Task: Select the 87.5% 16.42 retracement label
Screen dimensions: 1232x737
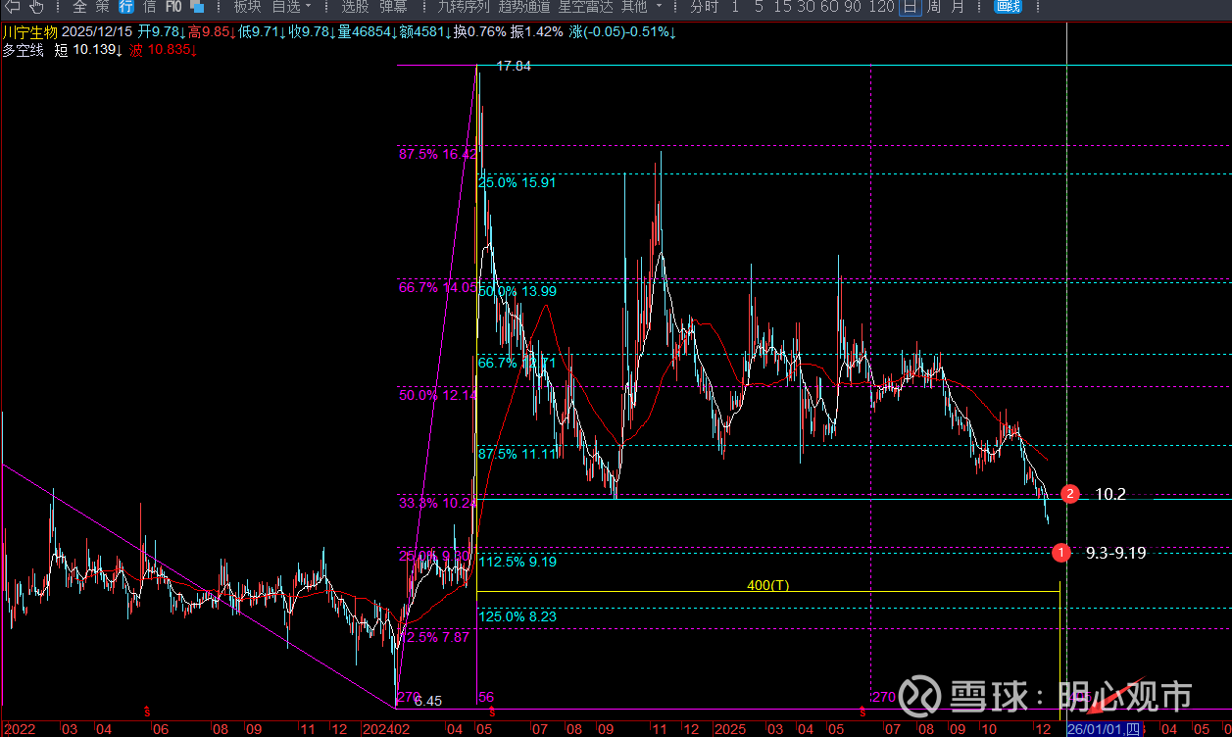Action: click(x=437, y=154)
